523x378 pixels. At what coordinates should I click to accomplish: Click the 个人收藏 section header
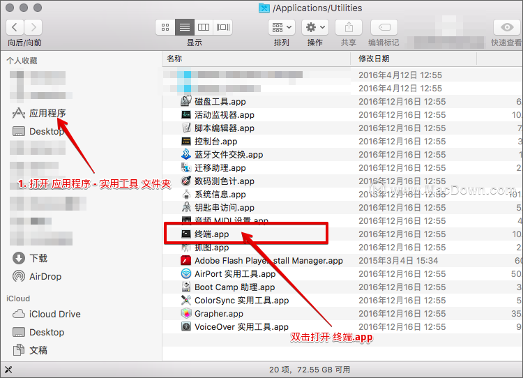point(22,61)
